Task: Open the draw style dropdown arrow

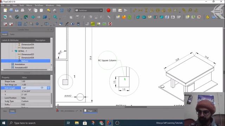Action: point(21,18)
